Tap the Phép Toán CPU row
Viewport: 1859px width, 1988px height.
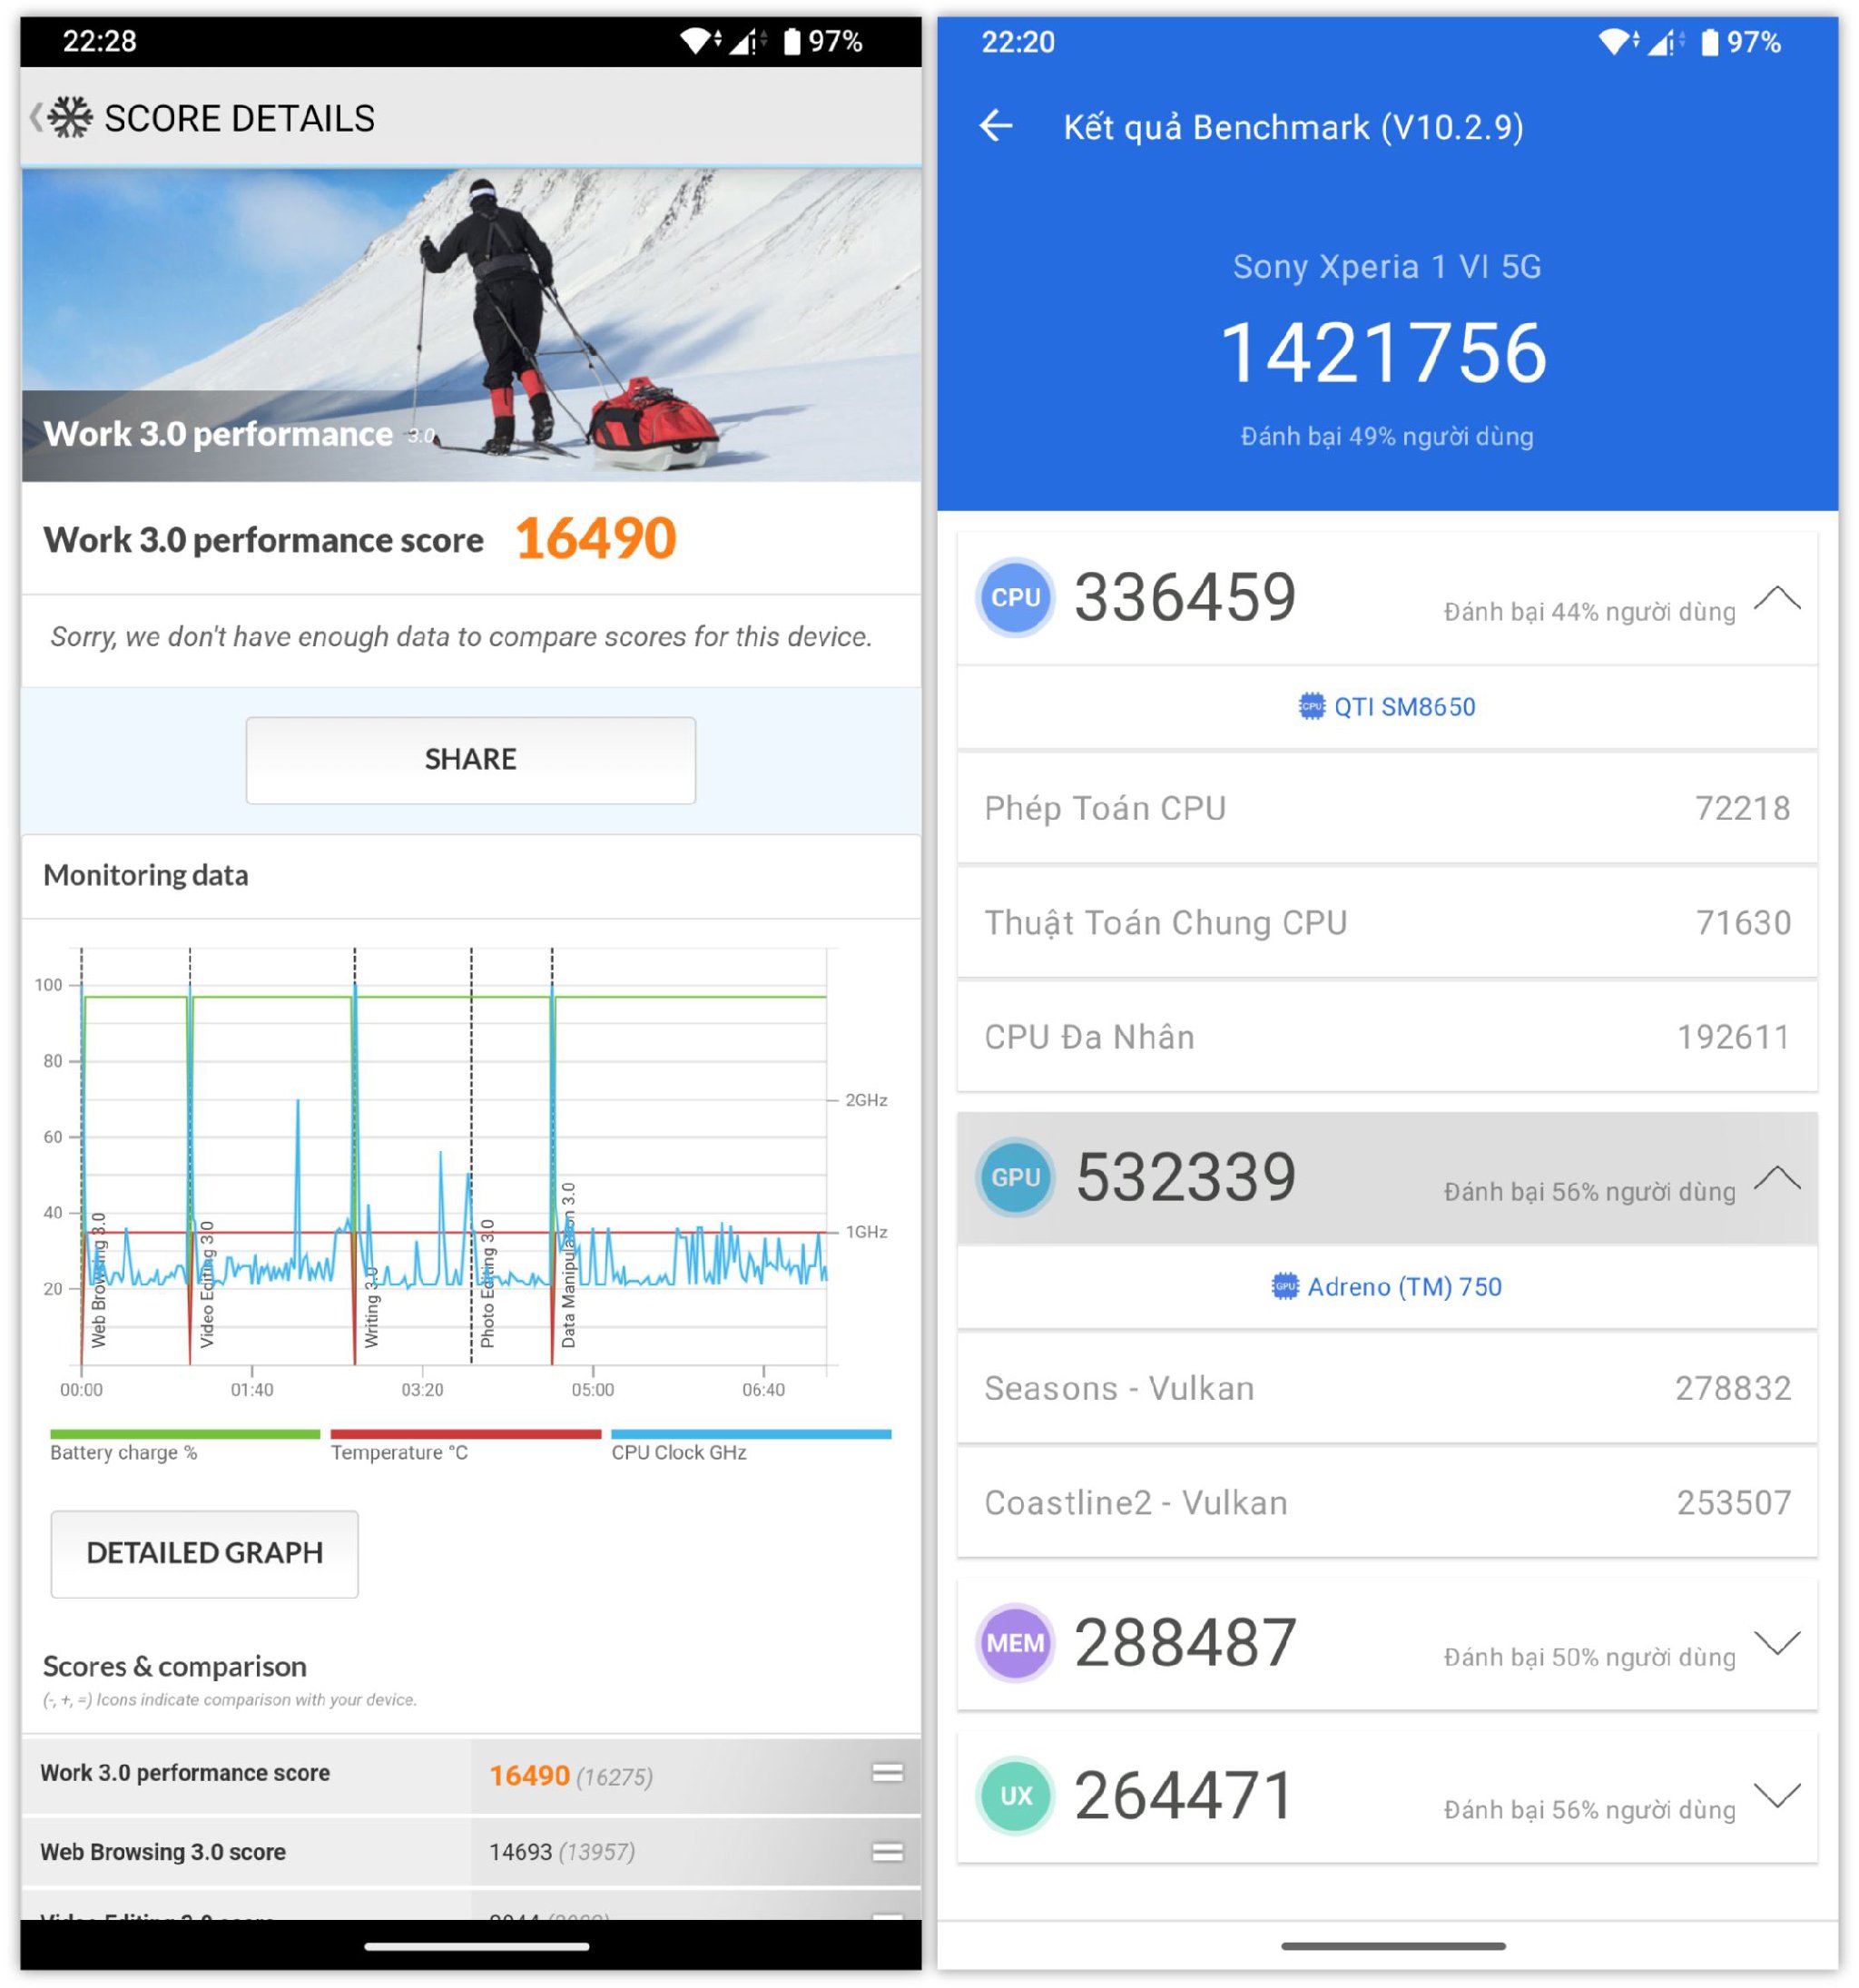tap(1387, 808)
